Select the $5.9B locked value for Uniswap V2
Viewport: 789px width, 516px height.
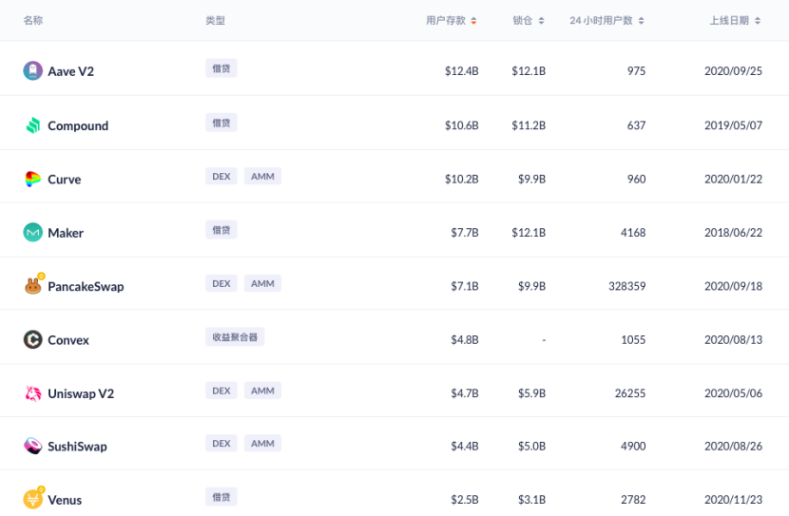[x=532, y=393]
